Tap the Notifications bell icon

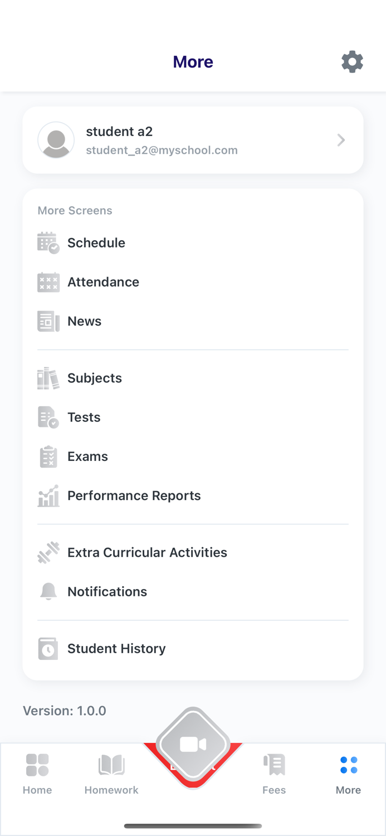48,591
